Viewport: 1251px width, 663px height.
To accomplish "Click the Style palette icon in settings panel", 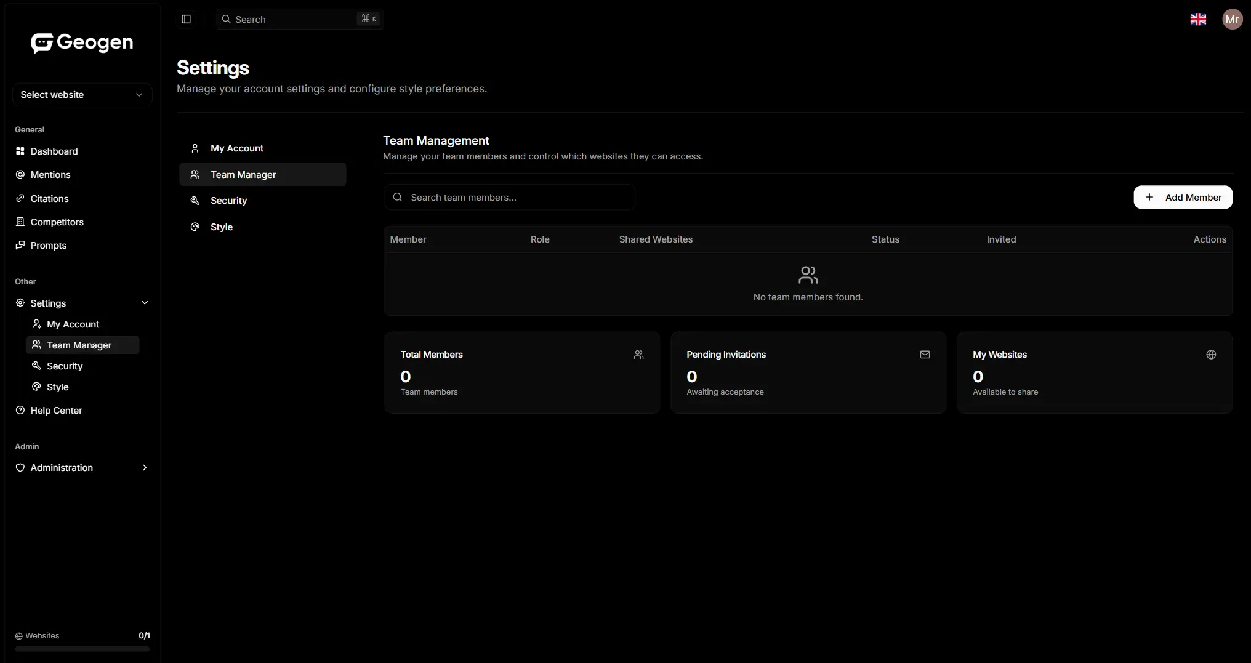I will (195, 227).
